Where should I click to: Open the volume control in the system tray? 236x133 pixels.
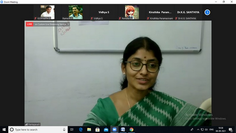coord(206,130)
